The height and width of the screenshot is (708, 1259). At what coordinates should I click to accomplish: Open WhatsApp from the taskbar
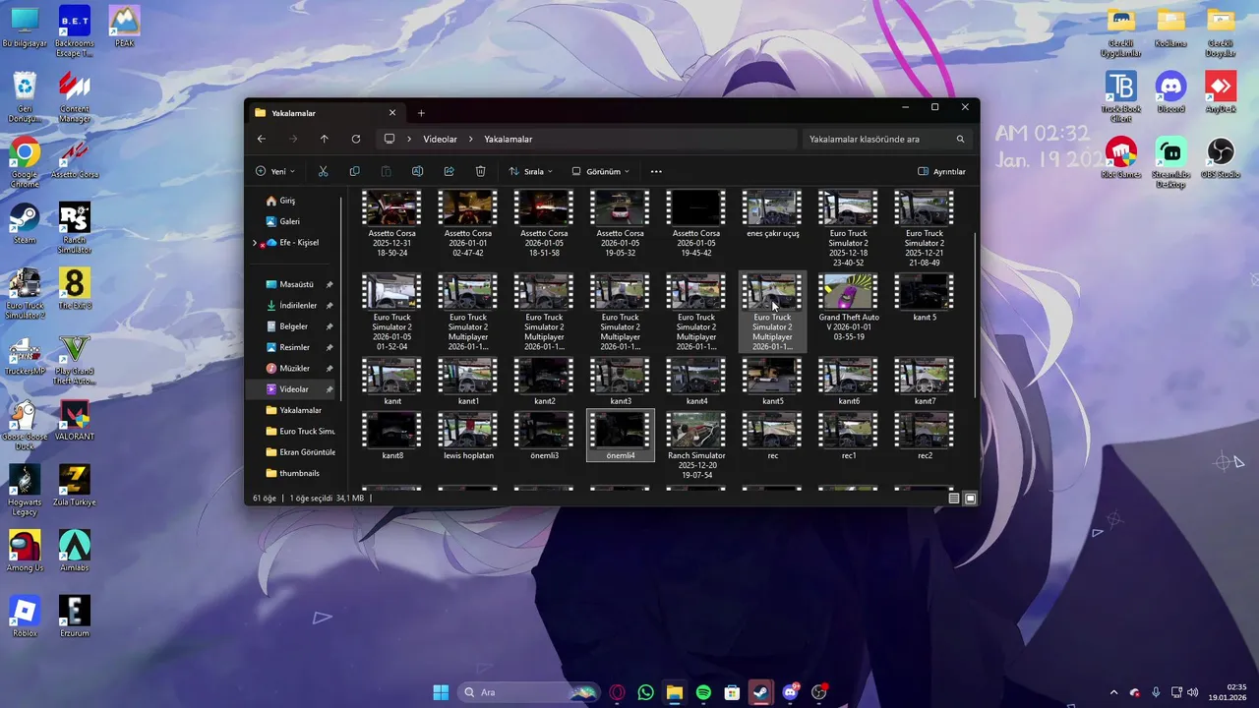point(645,692)
